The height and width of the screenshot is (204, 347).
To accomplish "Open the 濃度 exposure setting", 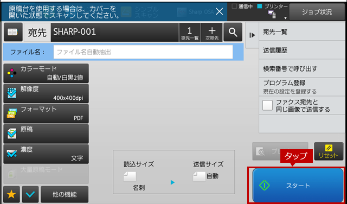I will 46,154.
